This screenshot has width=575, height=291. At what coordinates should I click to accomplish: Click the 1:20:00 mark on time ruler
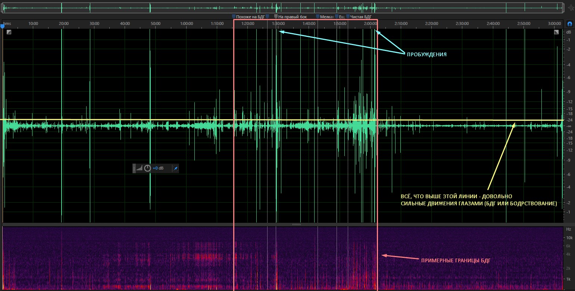248,23
